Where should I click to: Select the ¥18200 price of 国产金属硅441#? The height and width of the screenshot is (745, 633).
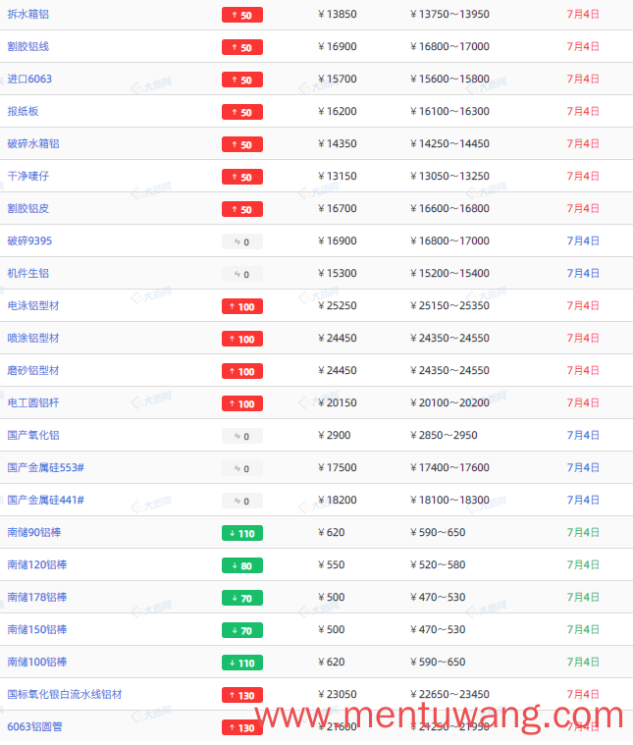coord(338,500)
